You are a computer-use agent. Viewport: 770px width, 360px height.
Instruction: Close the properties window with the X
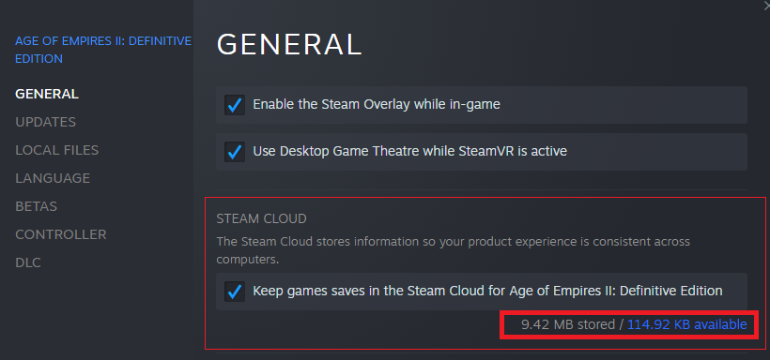[x=766, y=3]
